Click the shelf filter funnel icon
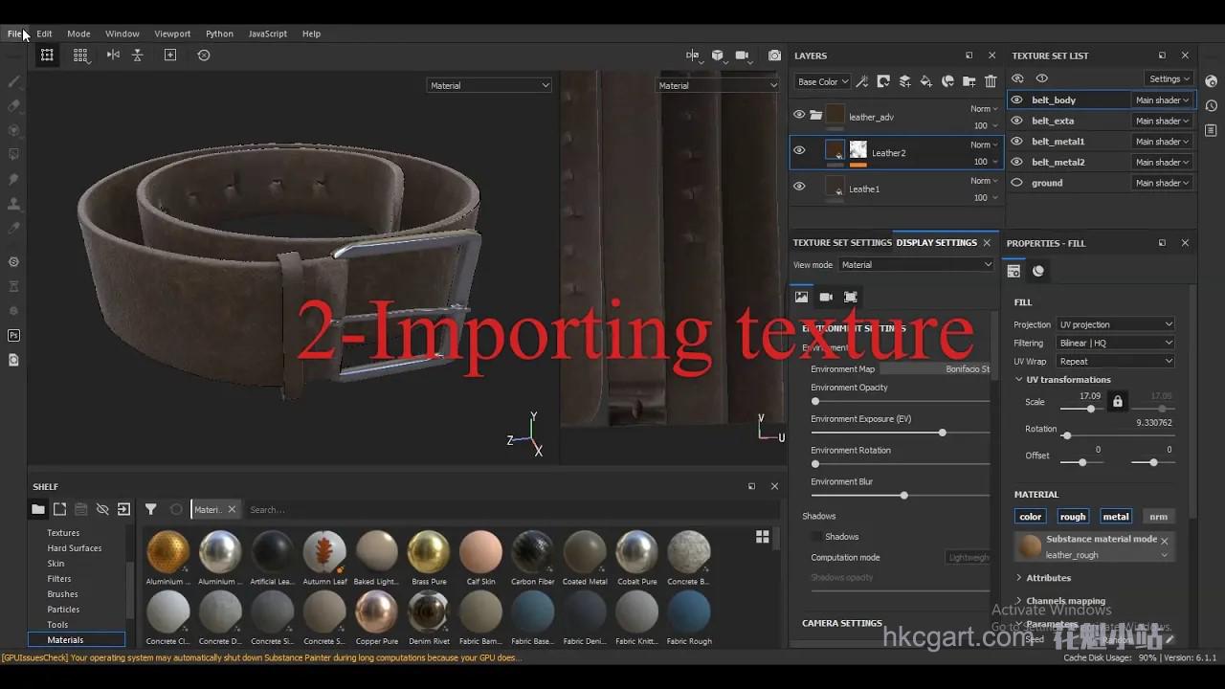1225x689 pixels. pyautogui.click(x=150, y=509)
